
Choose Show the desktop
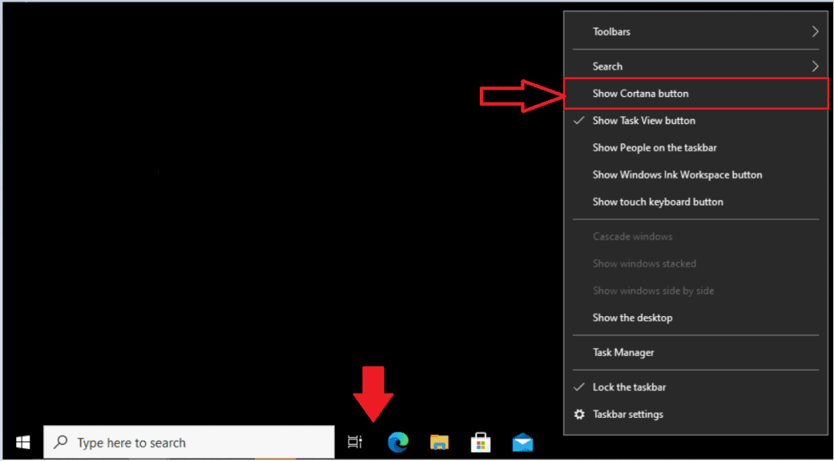[632, 318]
